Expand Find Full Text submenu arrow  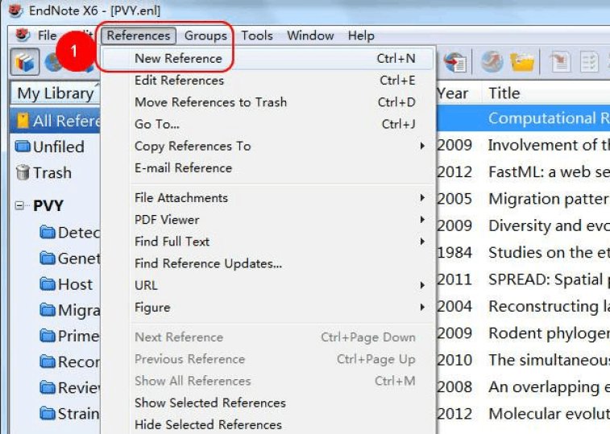422,242
